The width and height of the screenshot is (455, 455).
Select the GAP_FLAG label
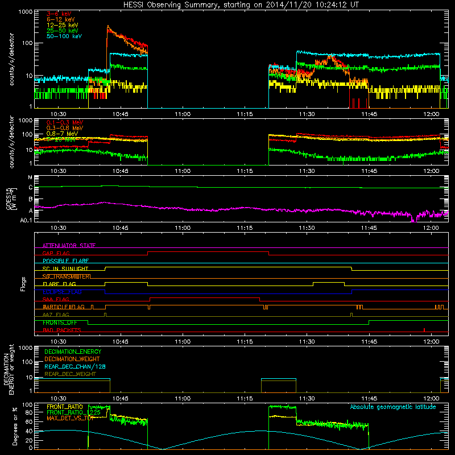[56, 253]
